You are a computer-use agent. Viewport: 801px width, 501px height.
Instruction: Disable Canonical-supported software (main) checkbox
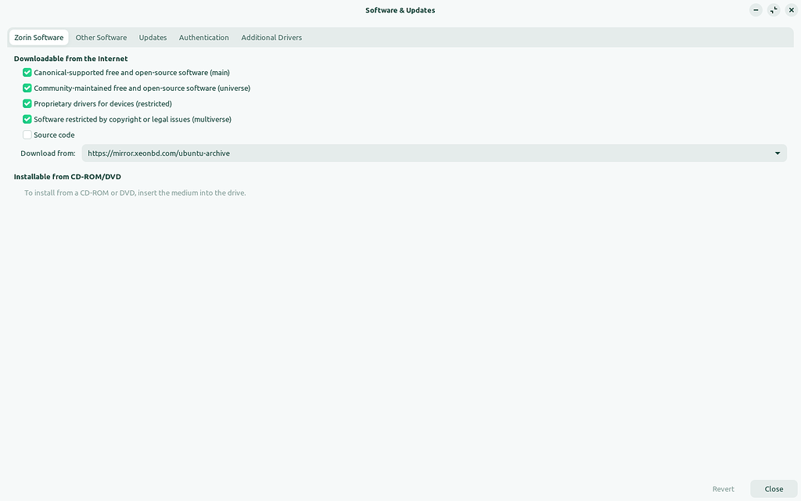pyautogui.click(x=27, y=73)
